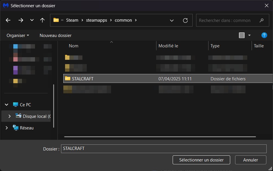This screenshot has height=171, width=273.
Task: Click Dossier de fichiers type cell
Action: tap(228, 79)
